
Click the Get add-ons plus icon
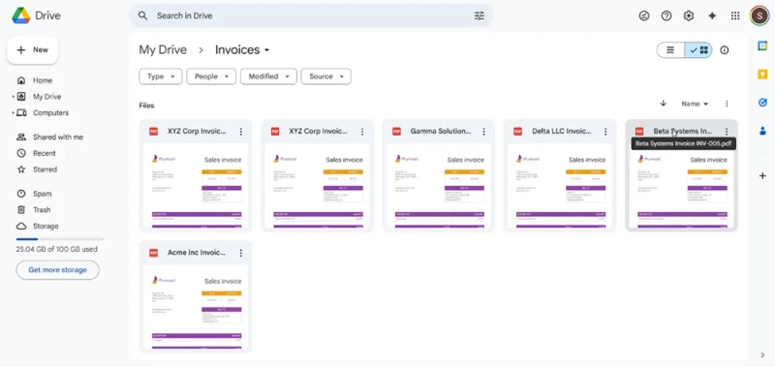click(x=762, y=176)
